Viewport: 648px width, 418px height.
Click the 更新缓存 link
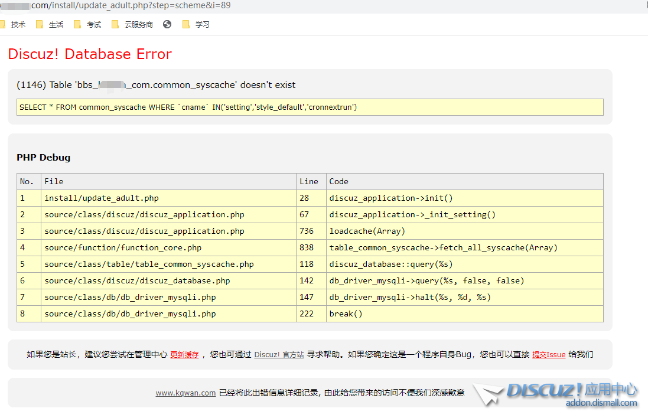[184, 355]
